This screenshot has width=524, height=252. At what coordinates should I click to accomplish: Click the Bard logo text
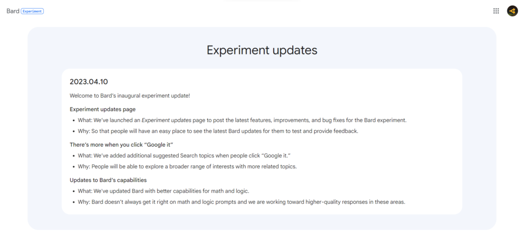click(x=13, y=11)
